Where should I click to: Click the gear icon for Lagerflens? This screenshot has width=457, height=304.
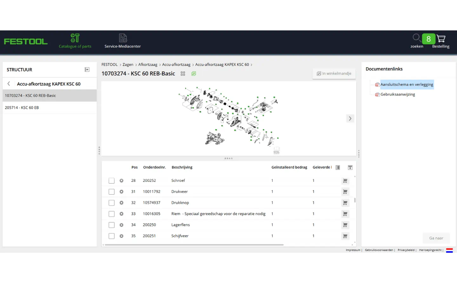(x=121, y=225)
